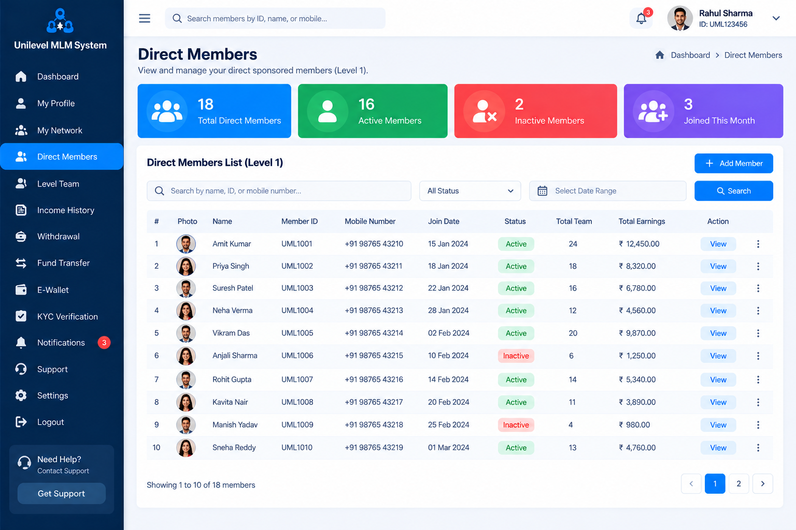Click the Get Support button
Viewport: 796px width, 530px height.
(62, 494)
